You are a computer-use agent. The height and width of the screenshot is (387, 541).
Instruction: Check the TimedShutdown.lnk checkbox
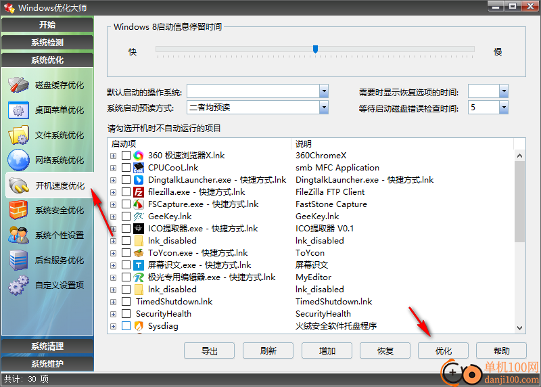tap(126, 302)
